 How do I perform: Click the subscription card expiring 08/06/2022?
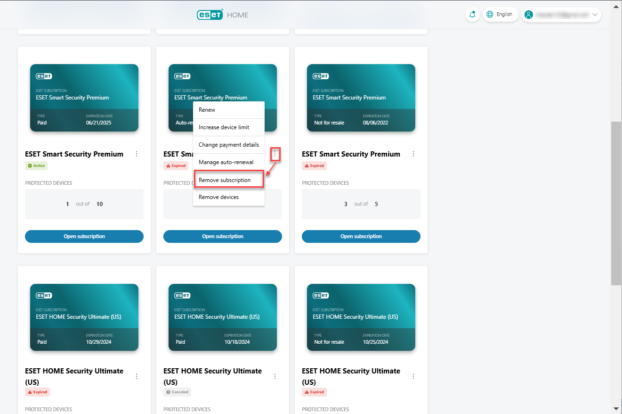[x=361, y=98]
